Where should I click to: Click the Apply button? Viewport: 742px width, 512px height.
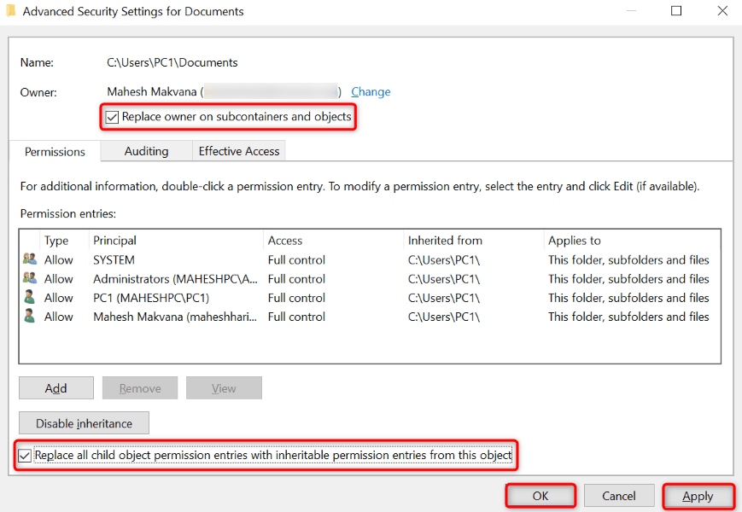(698, 496)
